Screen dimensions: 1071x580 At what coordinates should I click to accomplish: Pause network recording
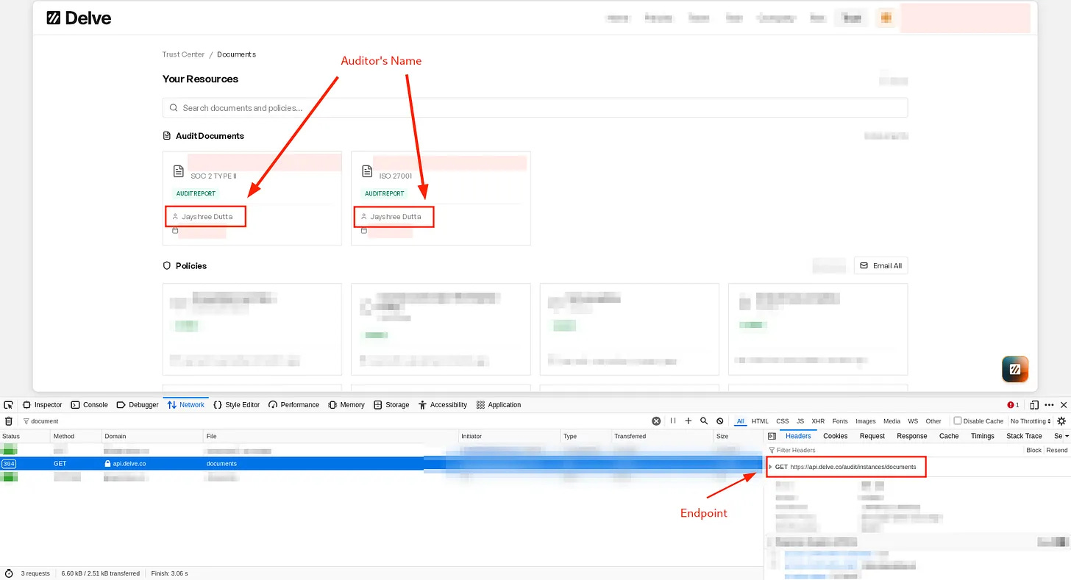(673, 421)
